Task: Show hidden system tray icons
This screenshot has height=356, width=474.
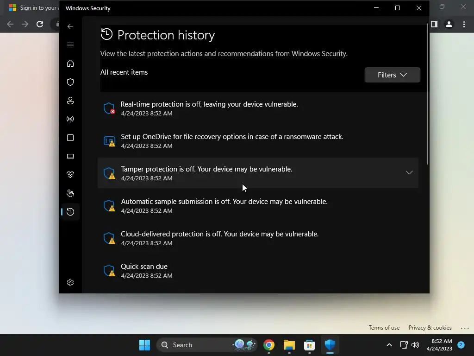Action: tap(389, 345)
